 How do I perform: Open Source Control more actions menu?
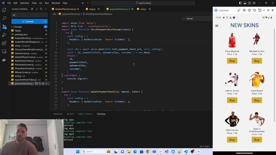coord(46,9)
